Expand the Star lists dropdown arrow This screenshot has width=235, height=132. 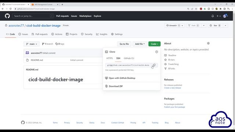click(x=225, y=25)
